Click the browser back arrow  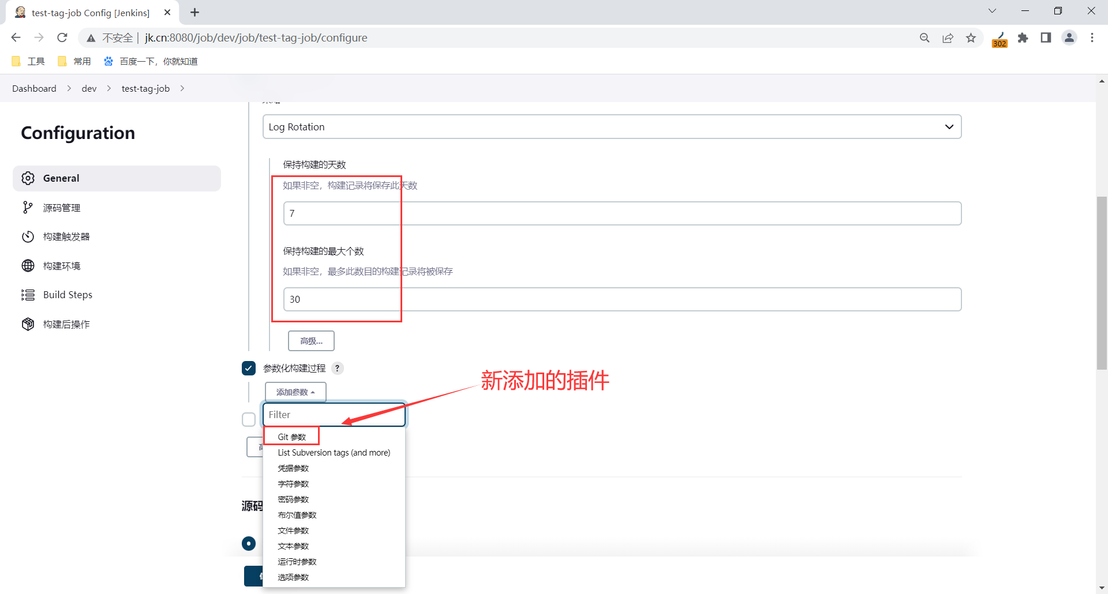pos(16,37)
